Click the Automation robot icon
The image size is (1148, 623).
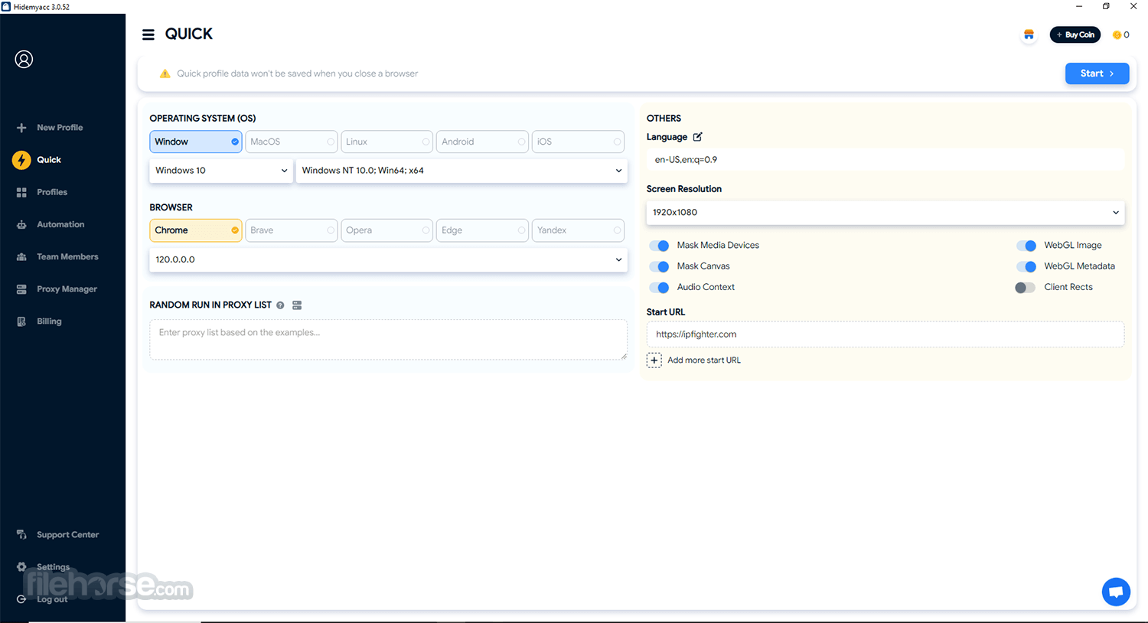pos(21,224)
